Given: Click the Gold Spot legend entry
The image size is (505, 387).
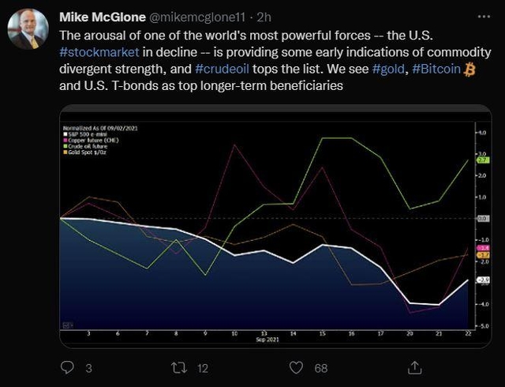Looking at the screenshot, I should click(86, 151).
